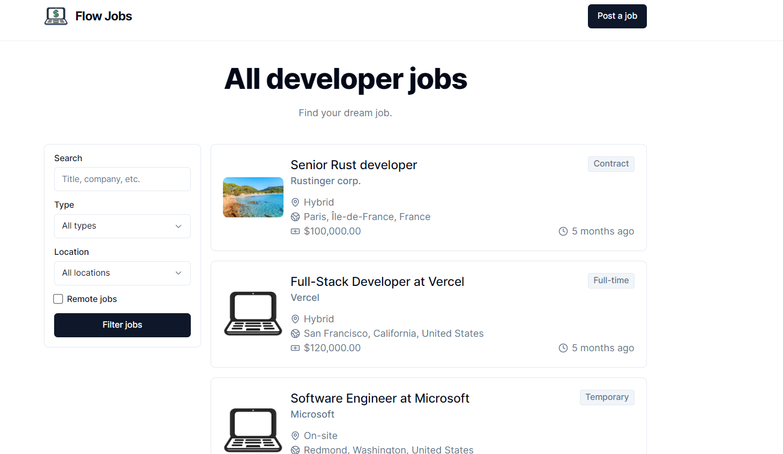Click the globe icon next to San Francisco
Screen dimensions: 783x454
[x=295, y=334]
